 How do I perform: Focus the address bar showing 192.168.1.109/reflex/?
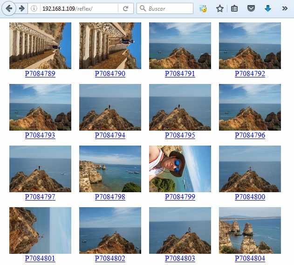point(80,9)
